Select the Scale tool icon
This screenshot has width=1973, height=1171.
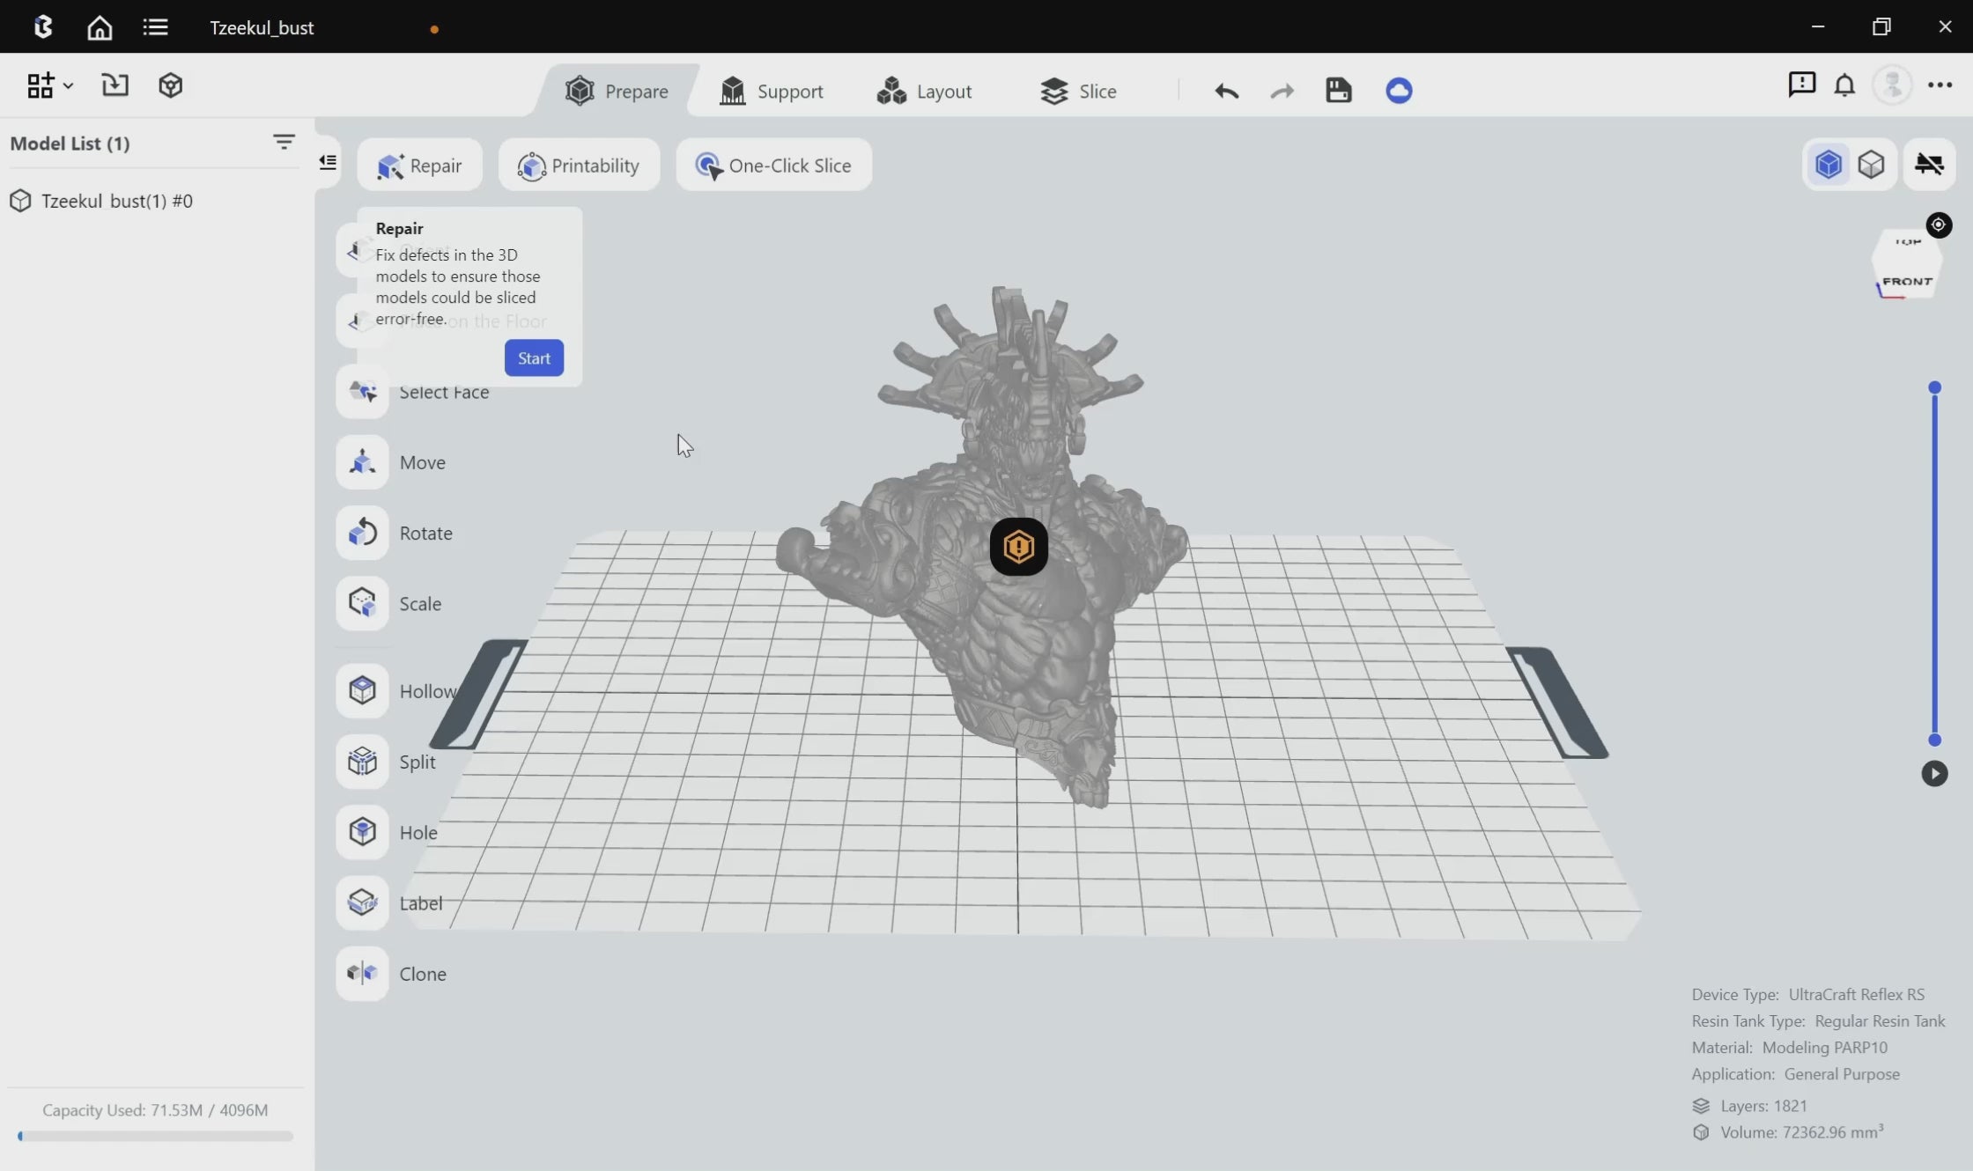tap(362, 603)
